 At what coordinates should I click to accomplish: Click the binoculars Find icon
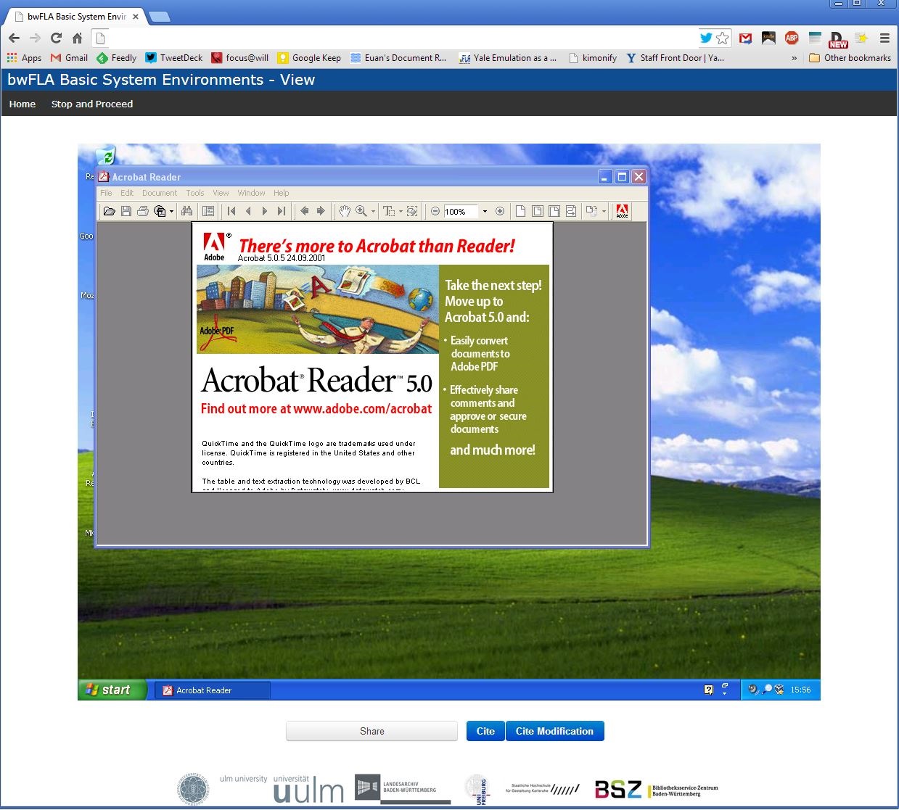[x=186, y=211]
